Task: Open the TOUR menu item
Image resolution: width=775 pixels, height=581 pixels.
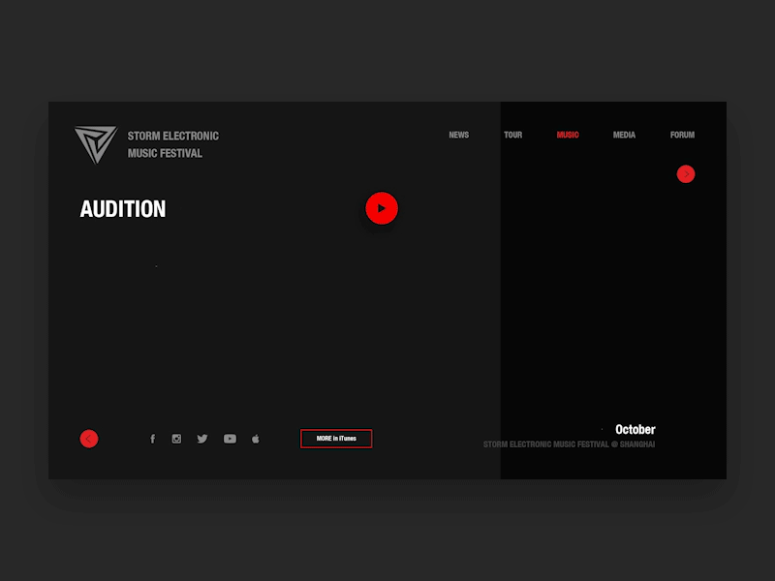Action: tap(512, 135)
